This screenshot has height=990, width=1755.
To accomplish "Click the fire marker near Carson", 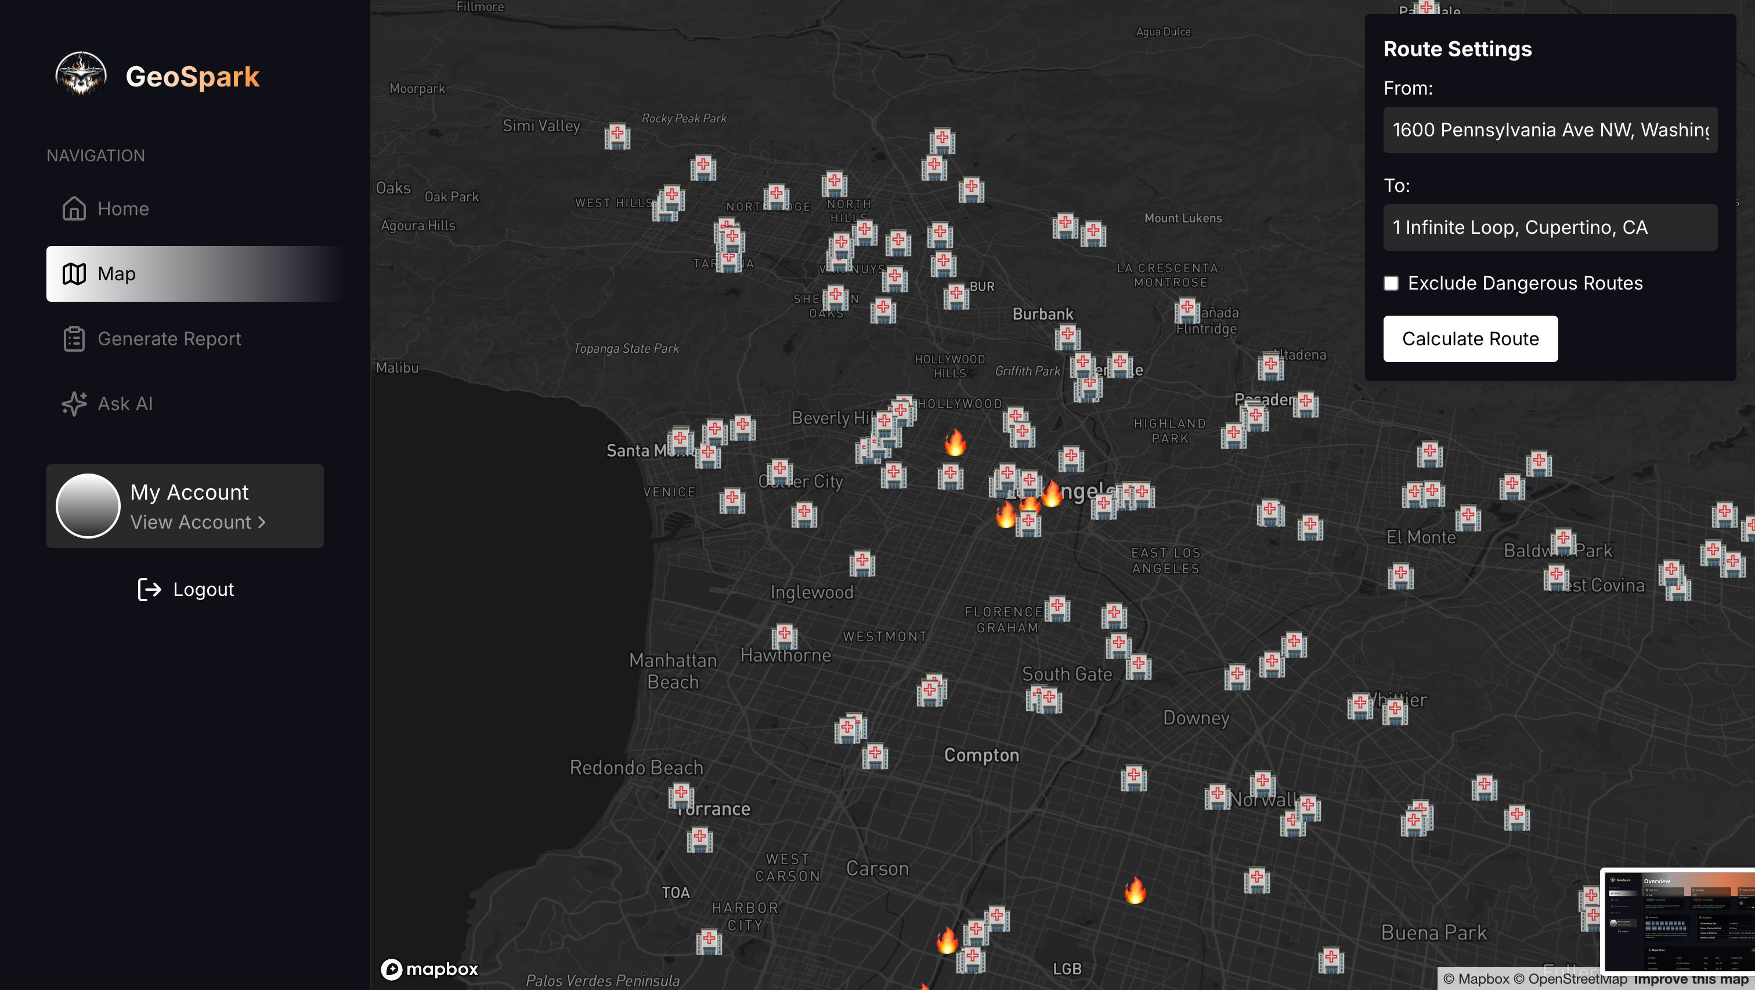I will (947, 940).
